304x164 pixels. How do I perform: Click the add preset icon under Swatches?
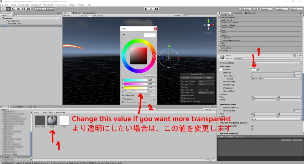click(123, 102)
